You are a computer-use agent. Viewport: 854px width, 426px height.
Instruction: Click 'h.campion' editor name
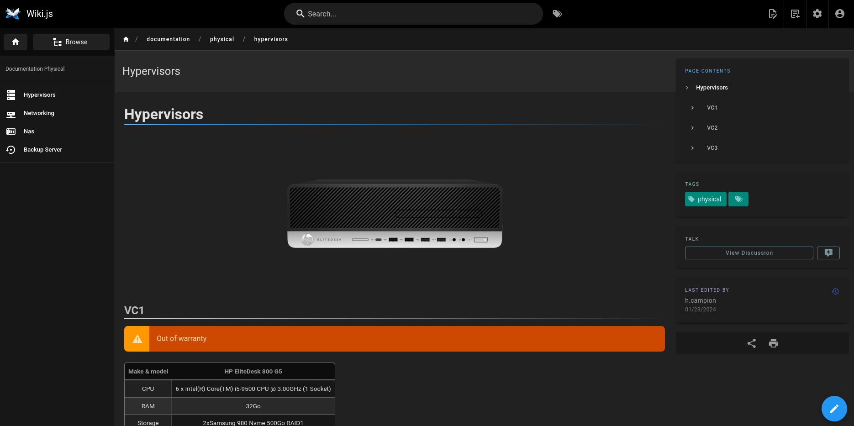point(701,300)
